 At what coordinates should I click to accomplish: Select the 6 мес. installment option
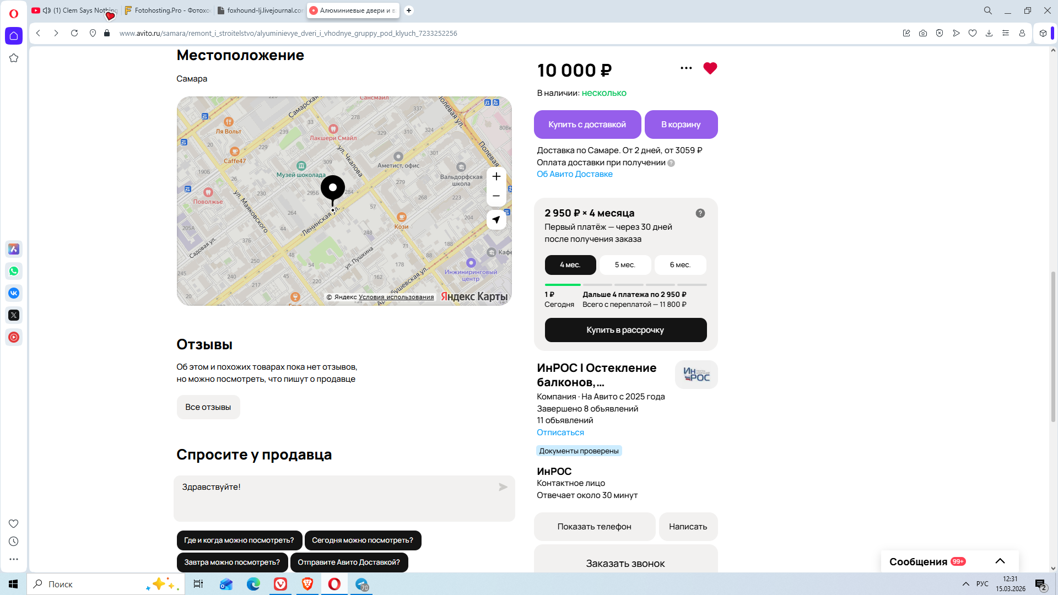coord(680,265)
